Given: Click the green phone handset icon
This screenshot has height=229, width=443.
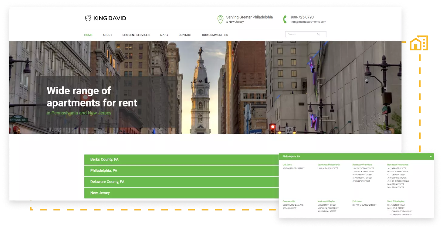Looking at the screenshot, I should 285,19.
